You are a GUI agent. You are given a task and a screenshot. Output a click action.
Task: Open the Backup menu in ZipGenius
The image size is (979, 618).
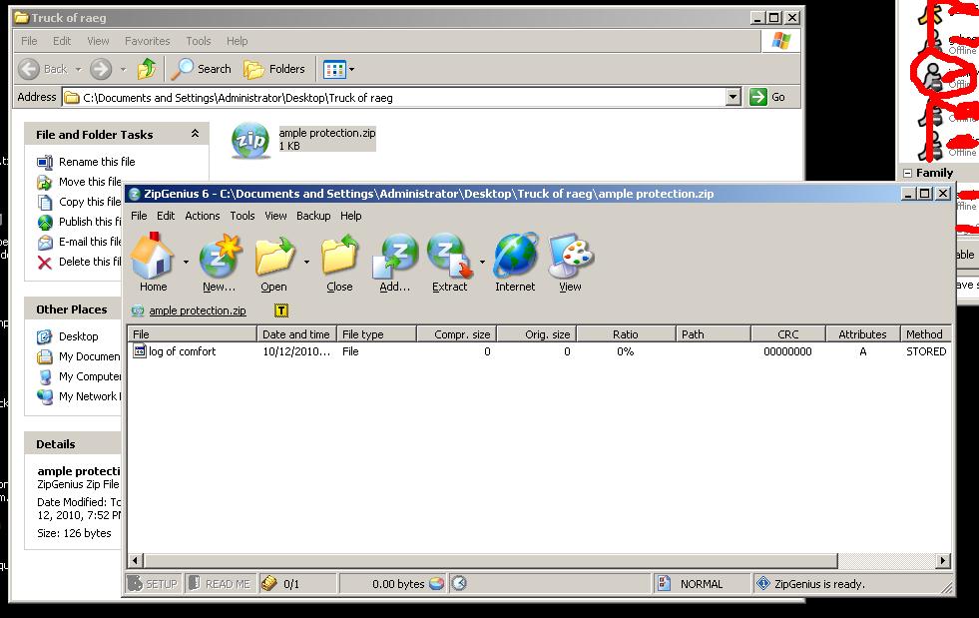click(x=313, y=216)
